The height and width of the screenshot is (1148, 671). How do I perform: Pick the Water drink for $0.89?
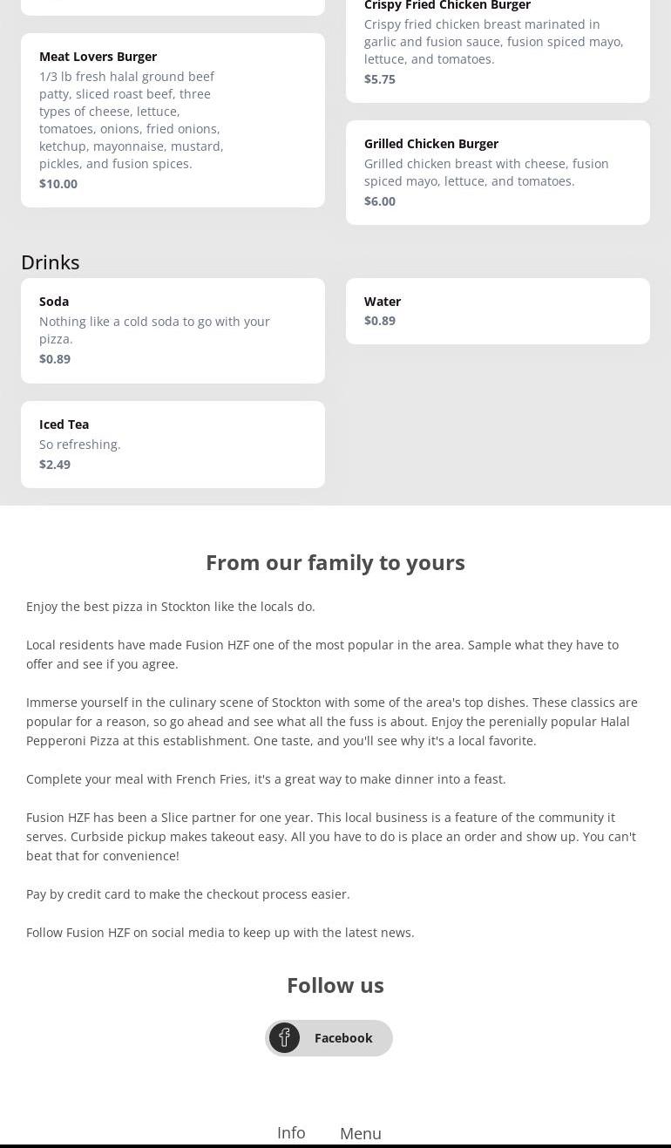(x=498, y=311)
